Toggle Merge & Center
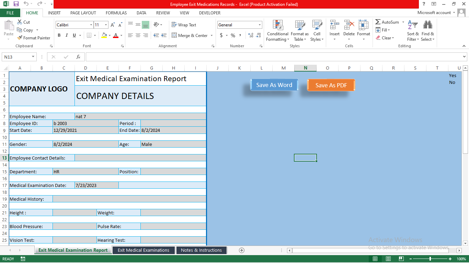 (x=191, y=35)
